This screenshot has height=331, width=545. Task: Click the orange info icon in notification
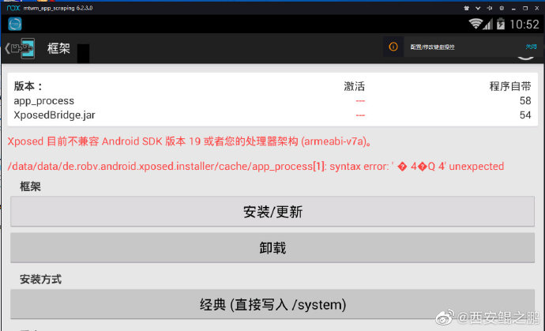pyautogui.click(x=393, y=47)
